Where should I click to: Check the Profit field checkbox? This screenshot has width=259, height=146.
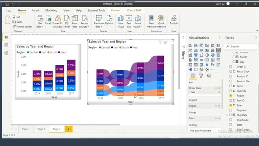coord(231,86)
